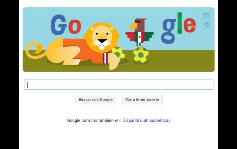The image size is (237, 149).
Task: Click the share icon on the doodle
Action: 206,24
